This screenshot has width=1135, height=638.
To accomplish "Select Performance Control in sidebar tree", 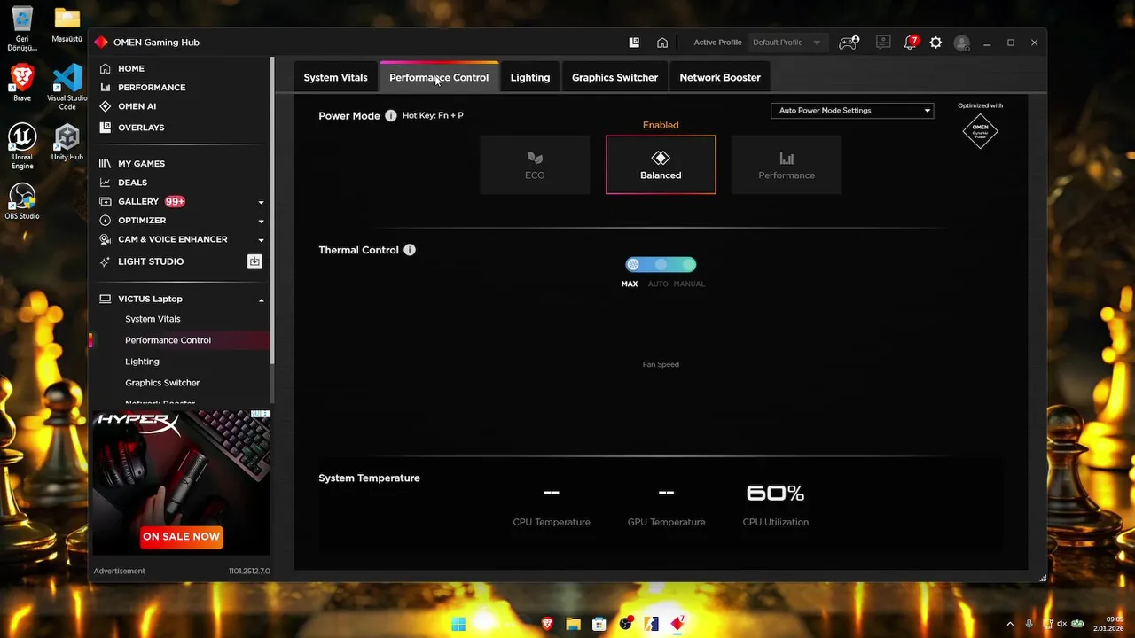I will point(168,340).
